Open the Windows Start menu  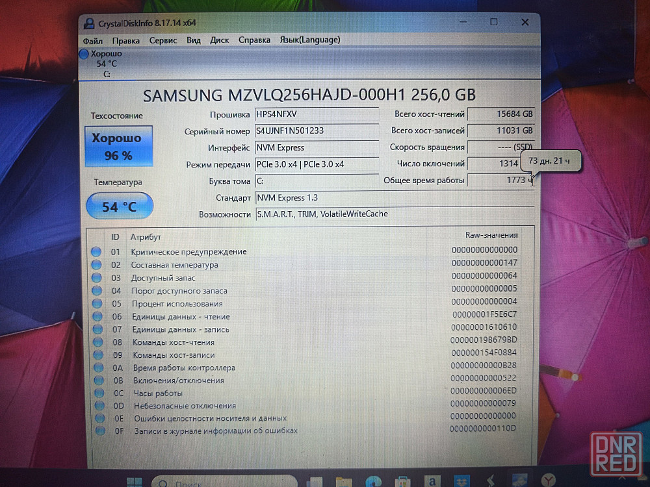click(x=135, y=482)
